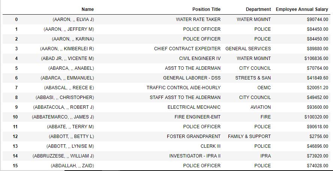333x171 pixels.
Task: Click the Employee Annual Salary header
Action: pyautogui.click(x=302, y=9)
